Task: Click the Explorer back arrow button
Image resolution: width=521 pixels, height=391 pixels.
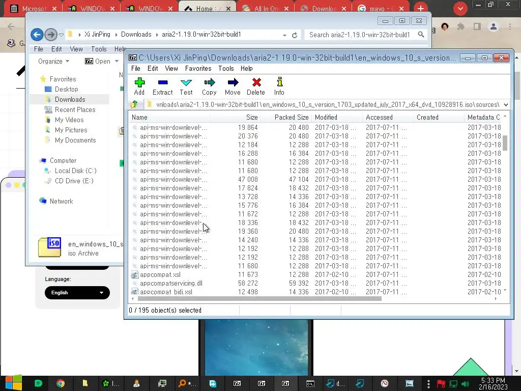Action: [x=37, y=34]
